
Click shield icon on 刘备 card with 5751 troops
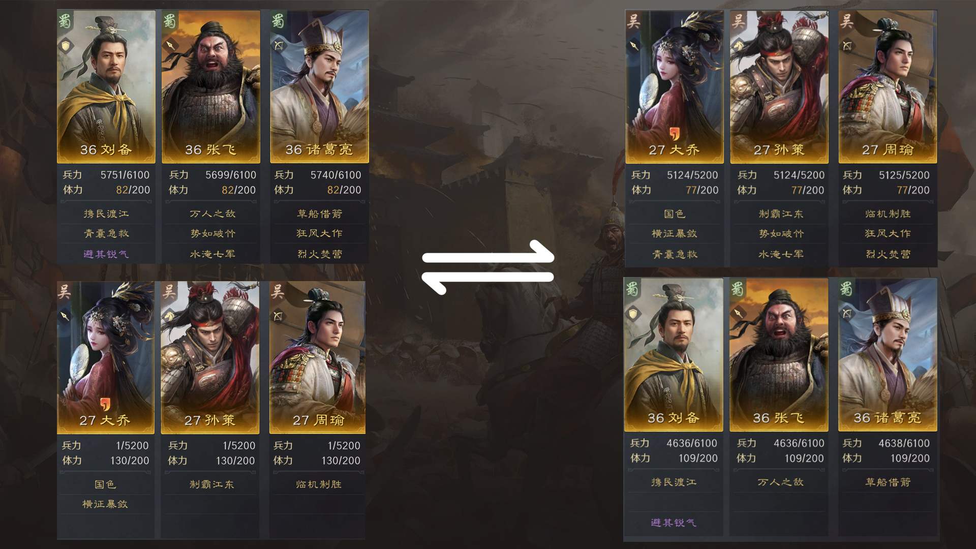click(x=66, y=46)
